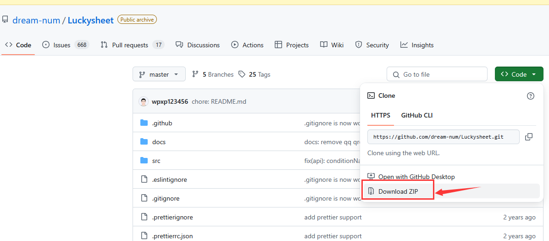The width and height of the screenshot is (549, 241).
Task: Open the wpxp123456 author link
Action: click(x=170, y=102)
